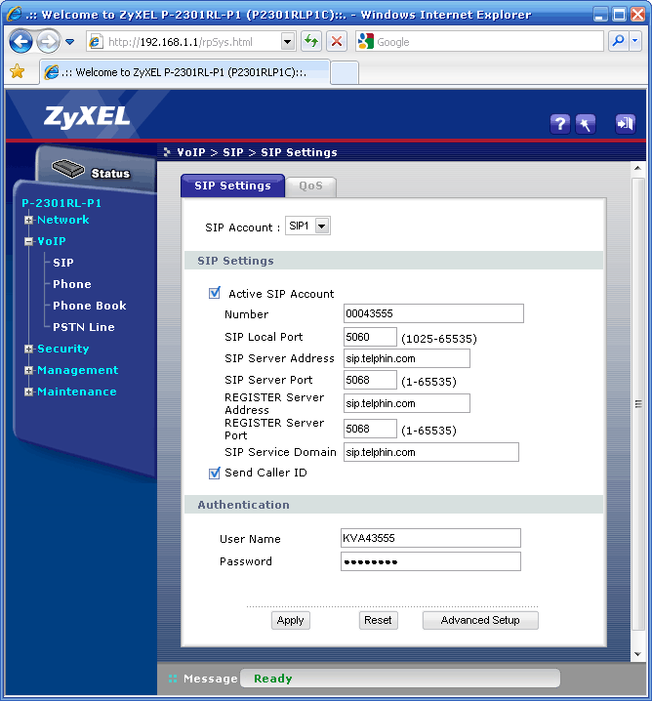Open the address bar history dropdown

point(288,42)
